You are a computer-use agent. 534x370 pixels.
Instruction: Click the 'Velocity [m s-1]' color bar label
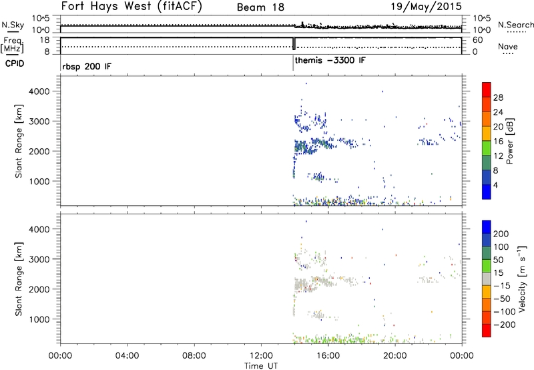tap(522, 279)
